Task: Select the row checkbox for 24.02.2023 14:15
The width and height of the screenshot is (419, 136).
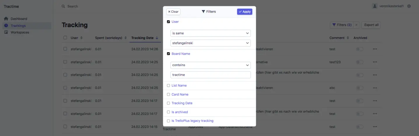Action: pos(65,127)
